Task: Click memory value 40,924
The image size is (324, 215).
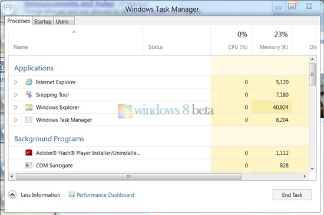Action: pyautogui.click(x=280, y=107)
